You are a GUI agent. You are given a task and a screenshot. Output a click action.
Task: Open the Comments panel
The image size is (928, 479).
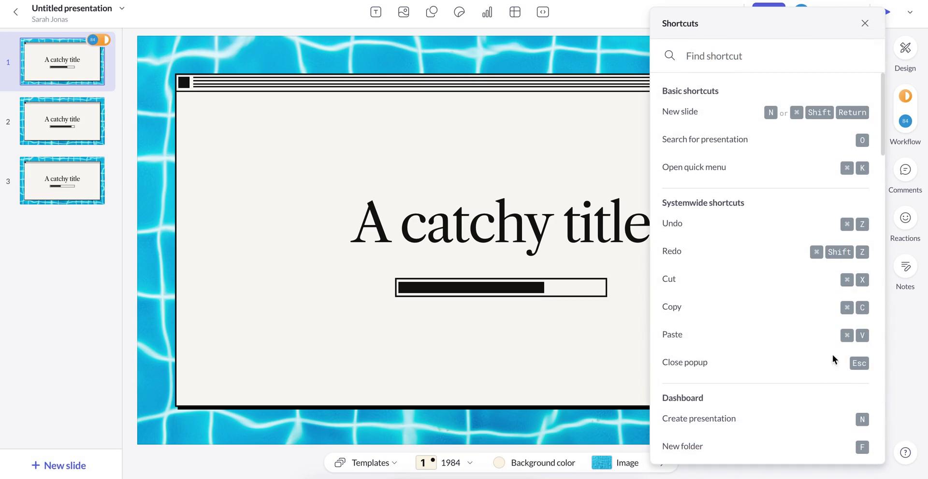(x=905, y=176)
